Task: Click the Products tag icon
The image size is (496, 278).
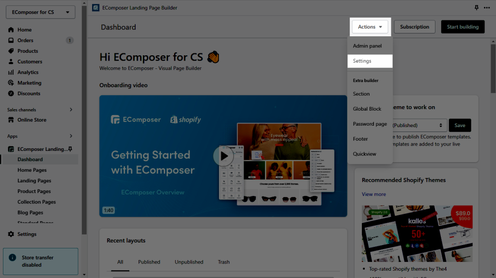Action: click(11, 51)
